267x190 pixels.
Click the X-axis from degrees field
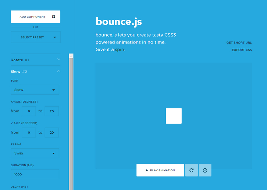[x=29, y=111]
